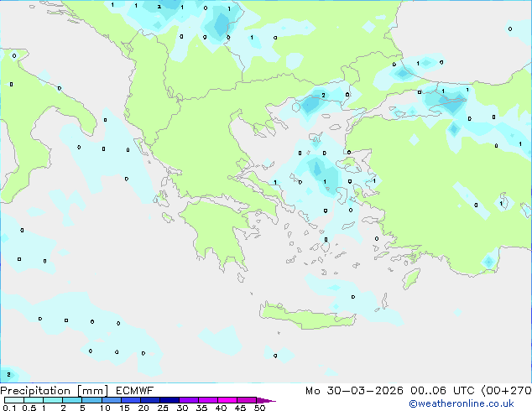Click the '35' legend scale value

(x=201, y=408)
